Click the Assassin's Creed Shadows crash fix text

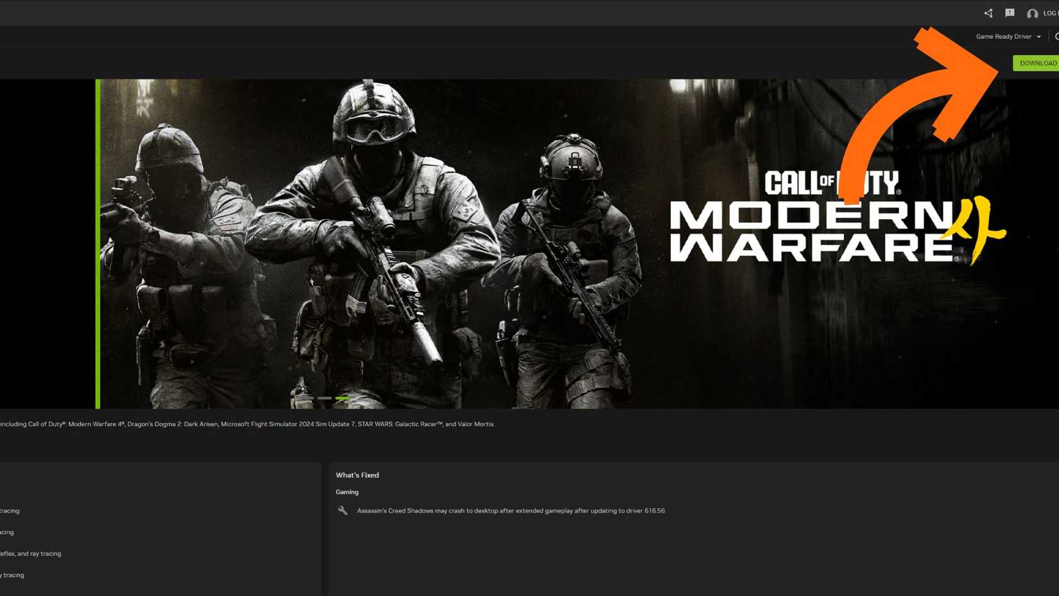(511, 511)
